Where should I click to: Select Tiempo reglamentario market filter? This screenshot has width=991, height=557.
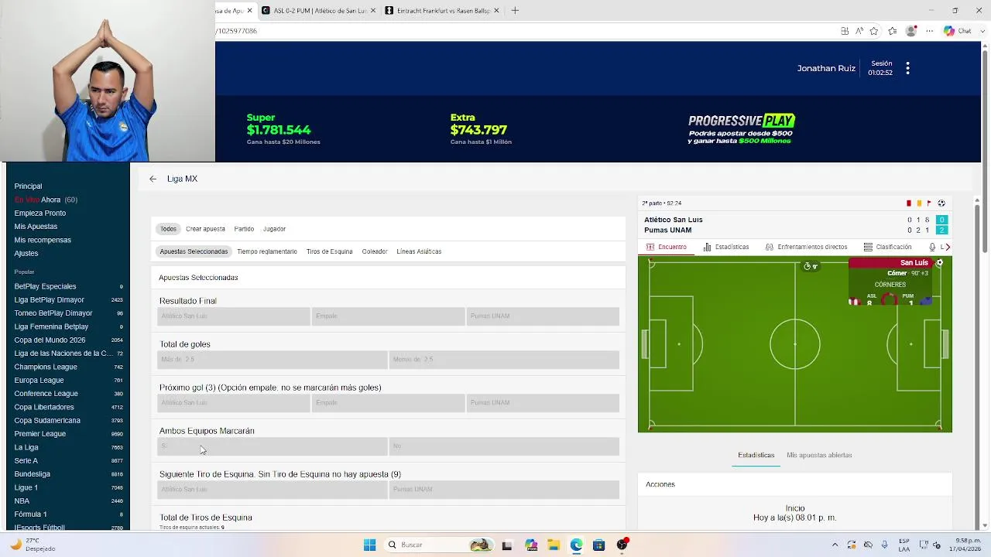[267, 251]
